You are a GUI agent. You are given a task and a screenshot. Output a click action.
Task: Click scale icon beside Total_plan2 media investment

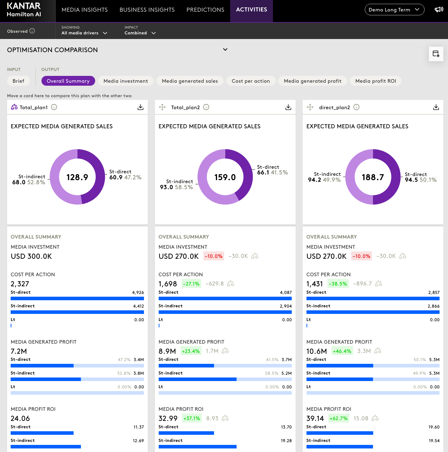(x=255, y=256)
